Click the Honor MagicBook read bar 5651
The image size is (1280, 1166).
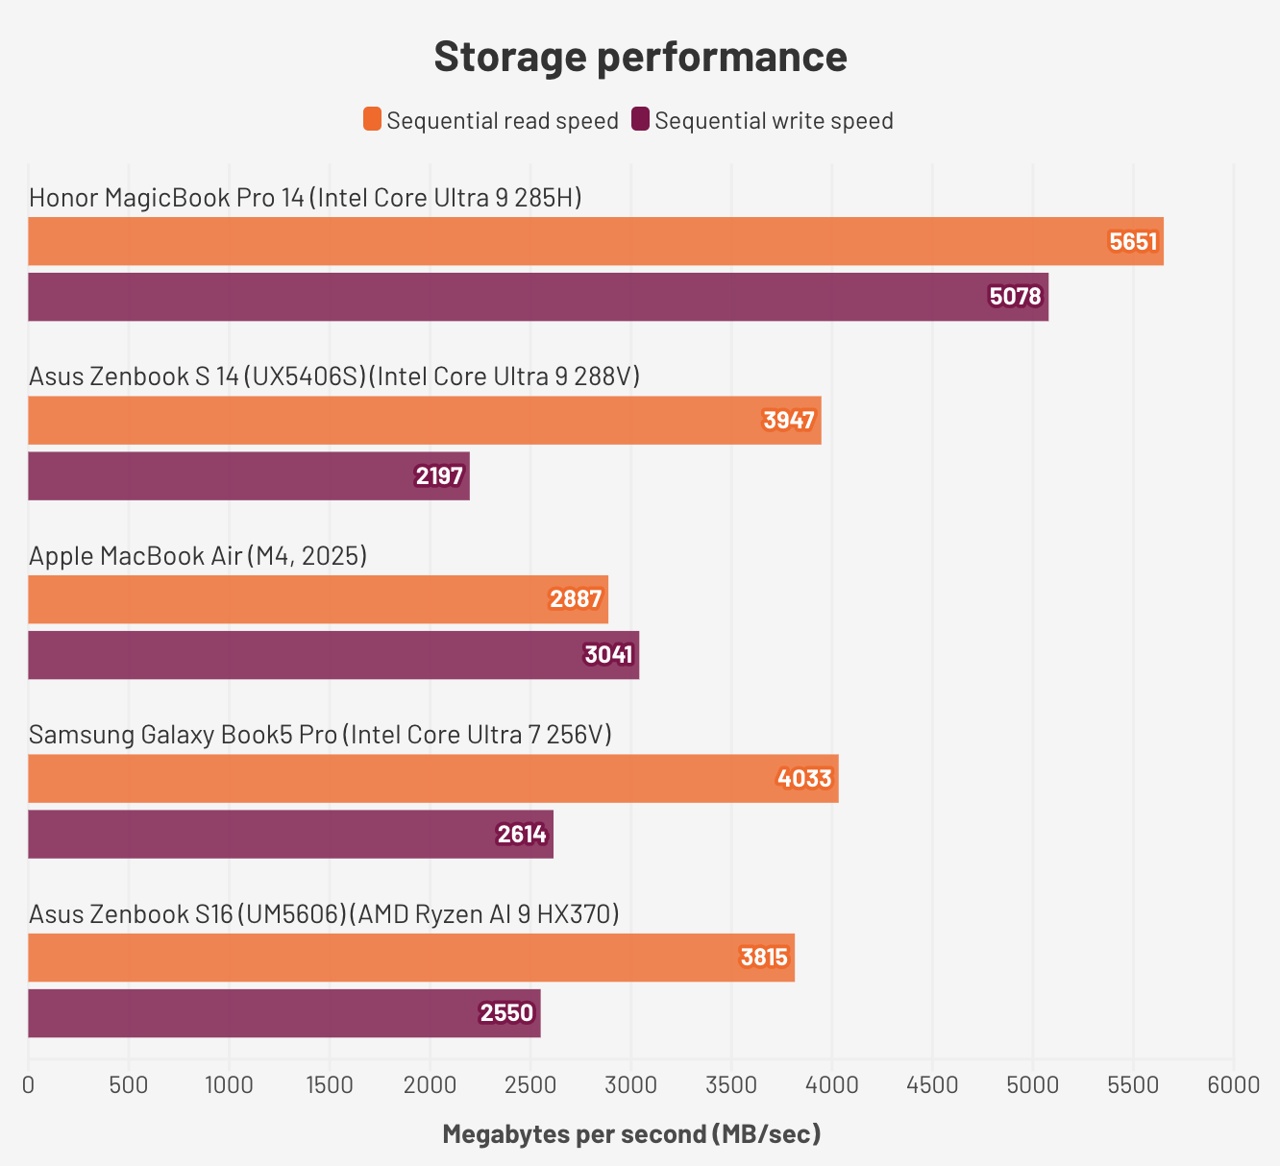coord(596,241)
